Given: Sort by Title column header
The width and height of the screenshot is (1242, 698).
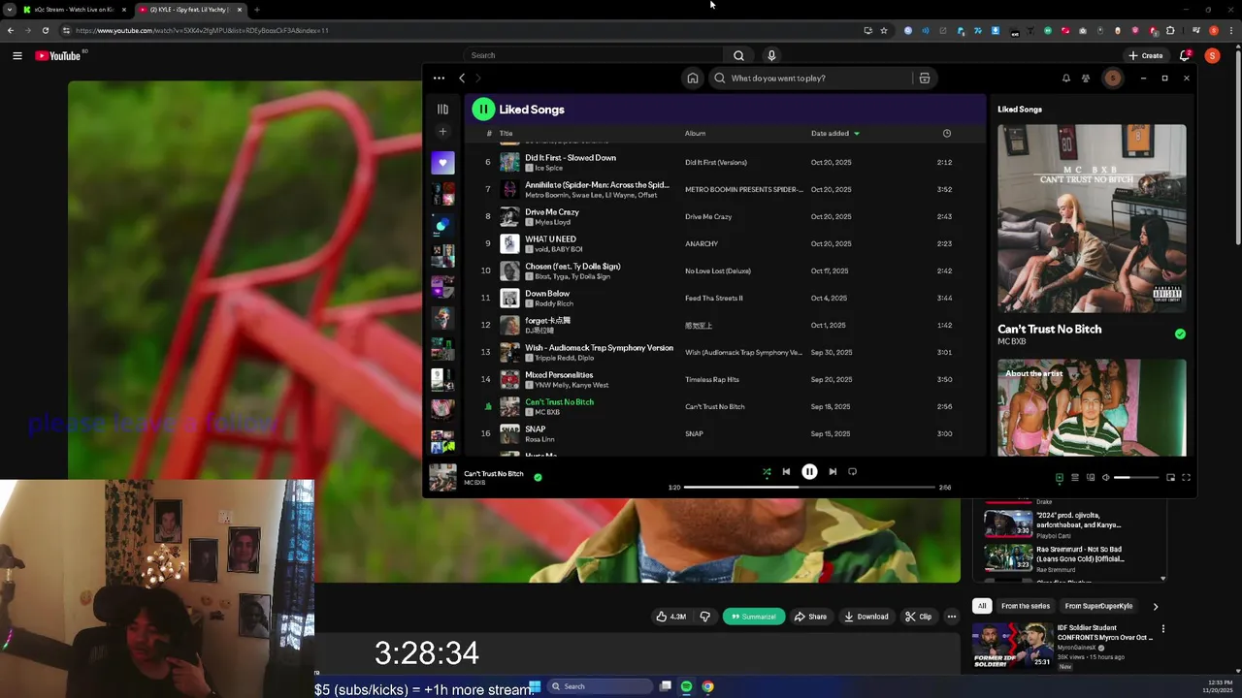Looking at the screenshot, I should pos(506,134).
